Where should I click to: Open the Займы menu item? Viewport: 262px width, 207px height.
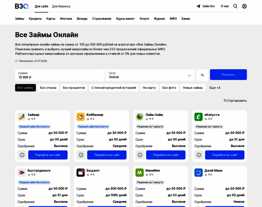coord(20,19)
